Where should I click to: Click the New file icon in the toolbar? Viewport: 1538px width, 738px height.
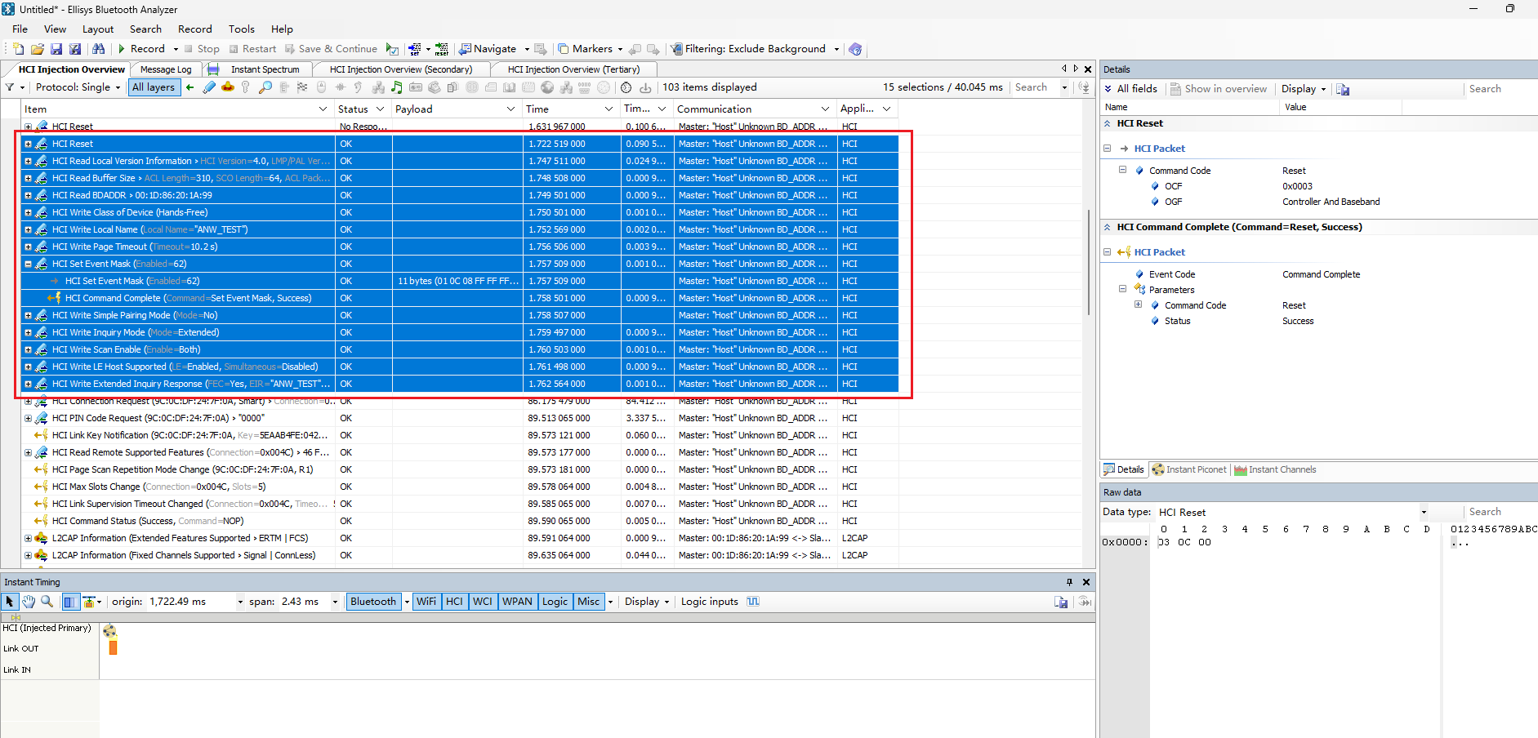[19, 49]
